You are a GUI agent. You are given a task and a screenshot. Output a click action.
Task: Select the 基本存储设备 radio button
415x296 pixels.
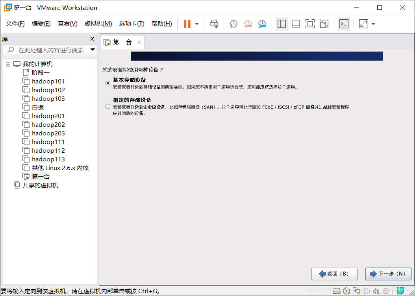108,83
